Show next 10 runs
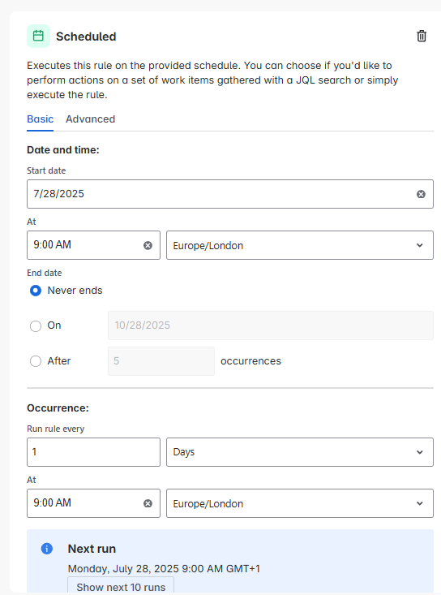Screen dimensions: 441x595 tap(121, 587)
